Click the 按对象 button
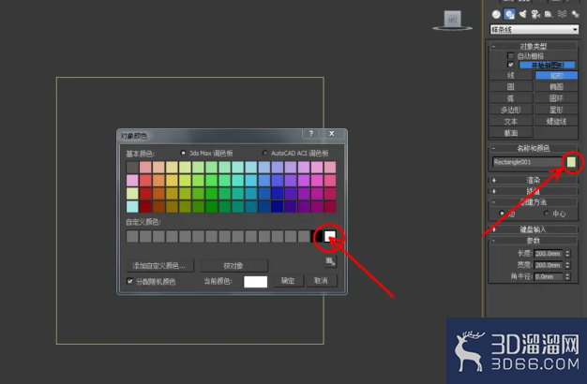 coord(234,266)
